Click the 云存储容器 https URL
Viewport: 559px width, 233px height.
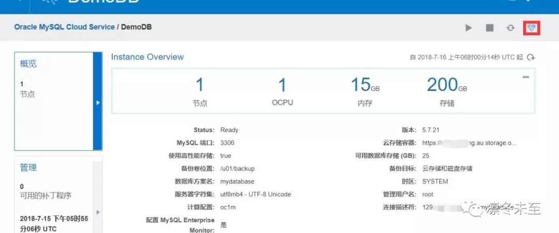469,143
